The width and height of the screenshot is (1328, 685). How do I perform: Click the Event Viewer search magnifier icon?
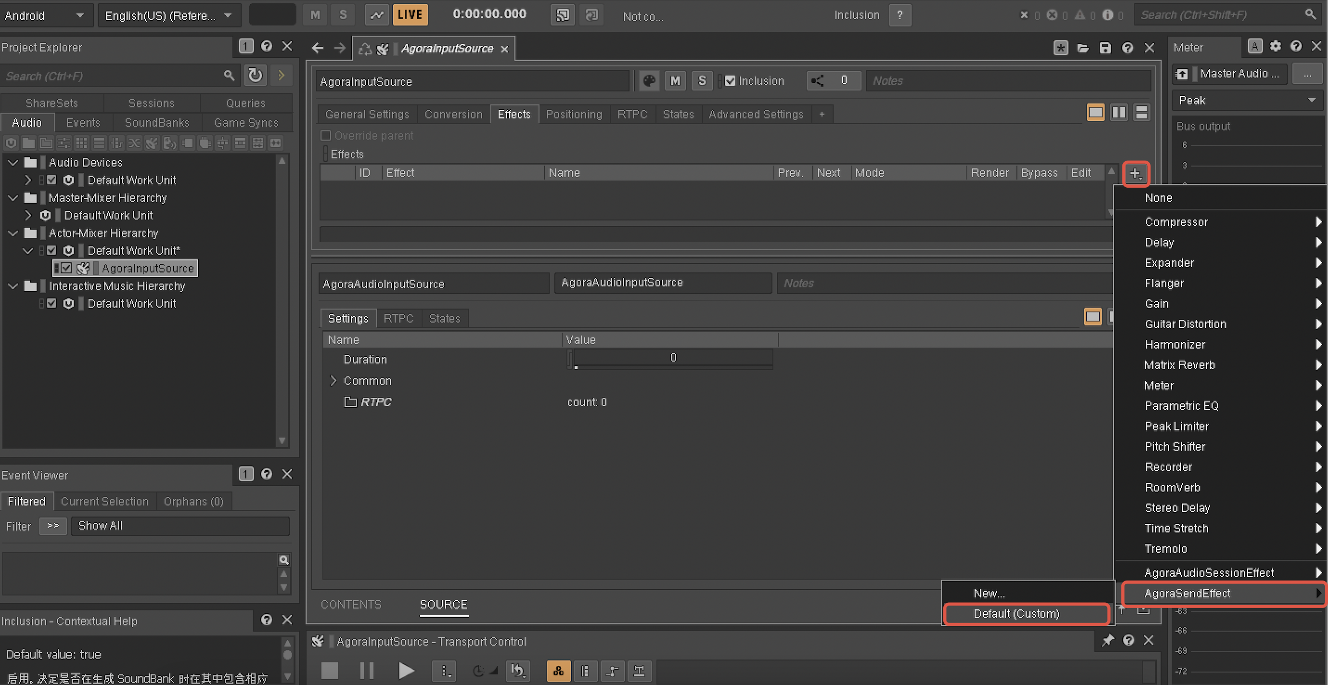click(x=284, y=560)
